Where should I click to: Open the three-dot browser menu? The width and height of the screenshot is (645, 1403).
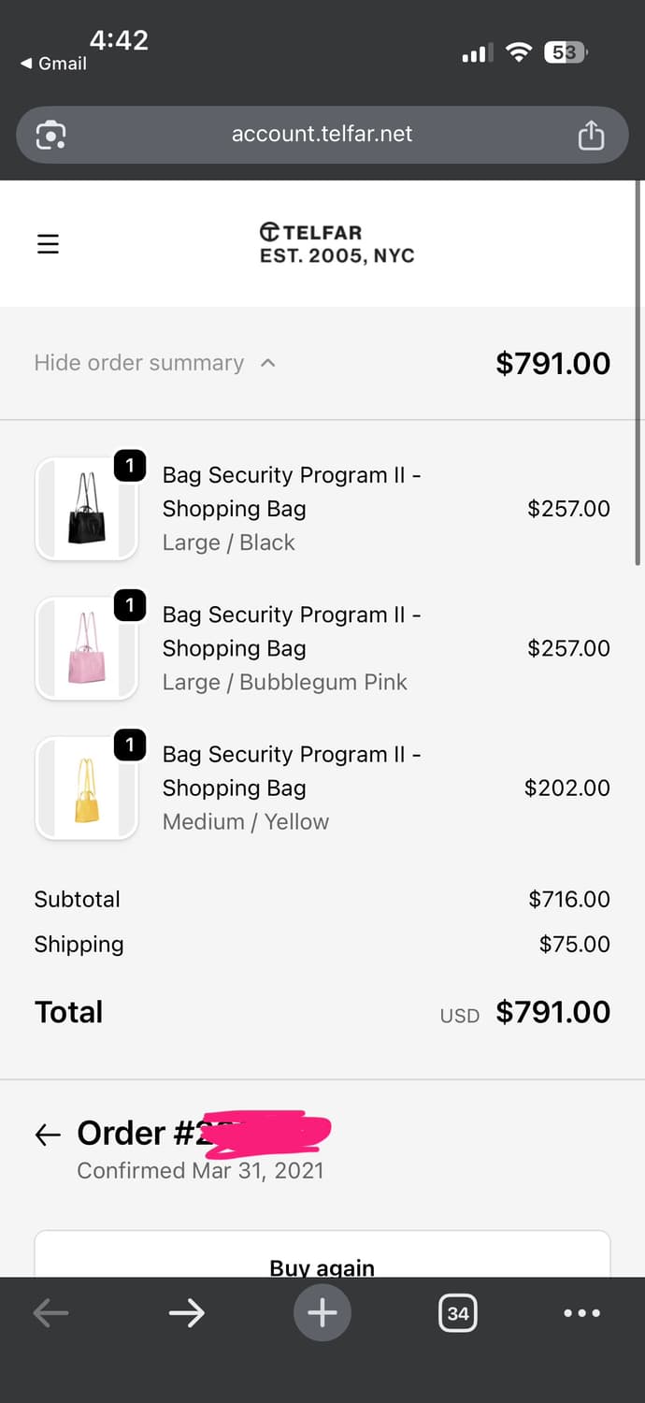[x=581, y=1313]
